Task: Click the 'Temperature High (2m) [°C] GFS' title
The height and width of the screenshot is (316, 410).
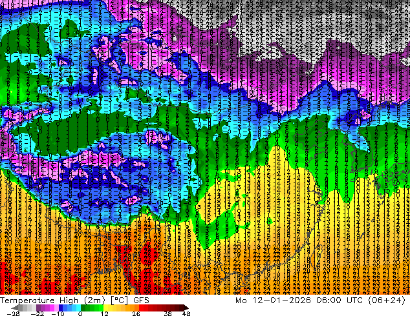Action: click(x=74, y=301)
